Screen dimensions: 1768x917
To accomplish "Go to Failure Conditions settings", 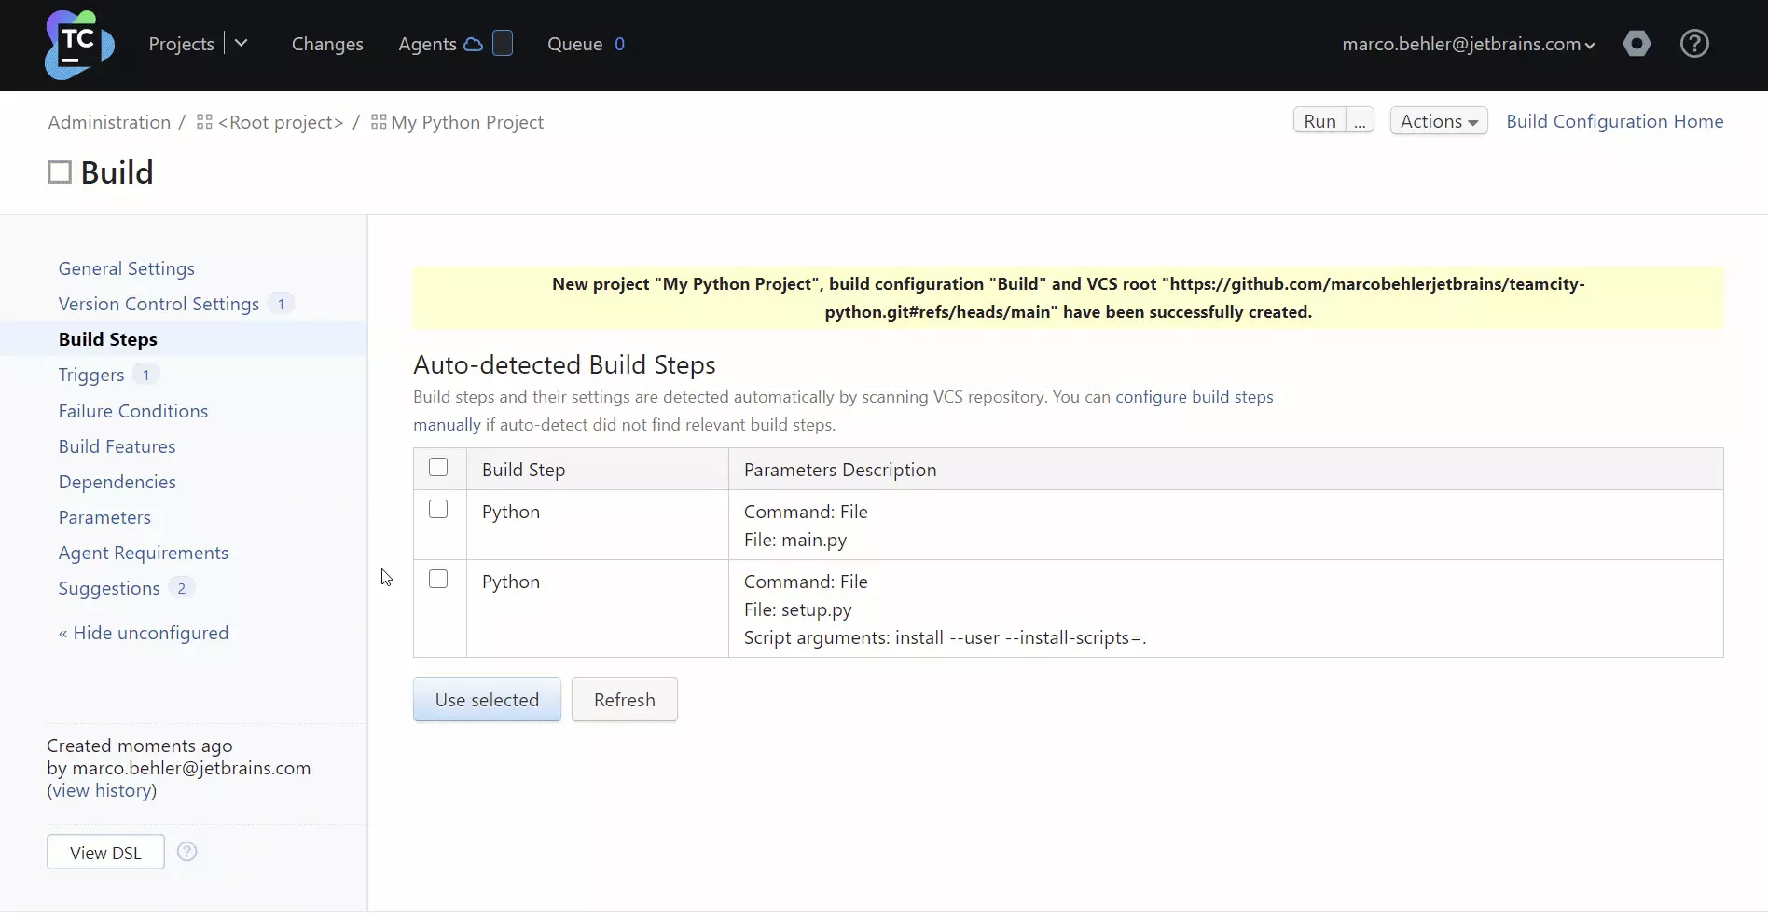I will [132, 411].
